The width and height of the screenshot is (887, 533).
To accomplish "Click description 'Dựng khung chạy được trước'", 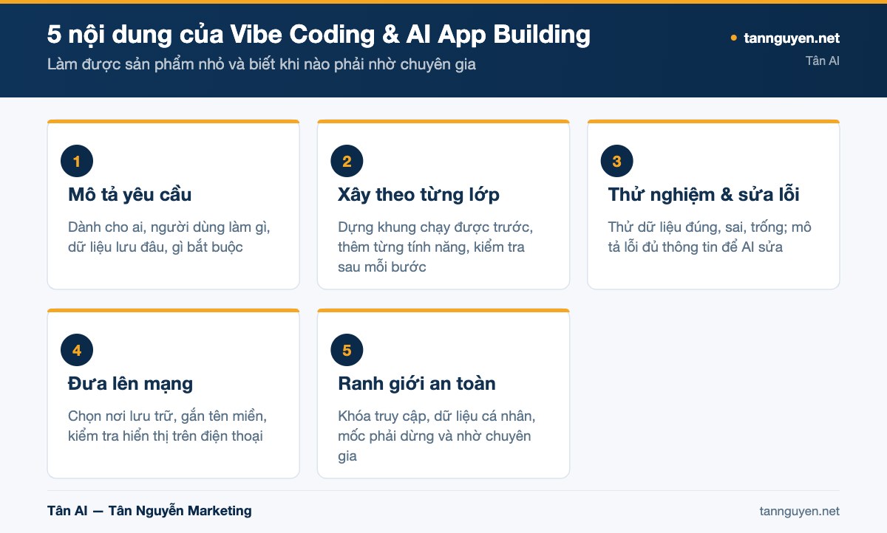I will coord(435,227).
